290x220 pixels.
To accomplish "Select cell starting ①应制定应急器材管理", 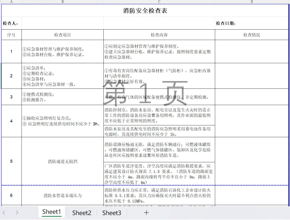I will click(159, 51).
